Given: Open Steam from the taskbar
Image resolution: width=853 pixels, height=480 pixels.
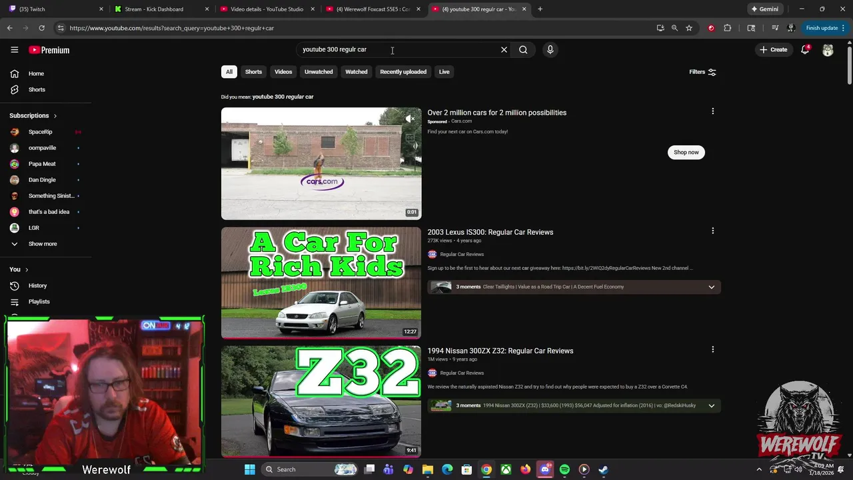Looking at the screenshot, I should click(603, 469).
